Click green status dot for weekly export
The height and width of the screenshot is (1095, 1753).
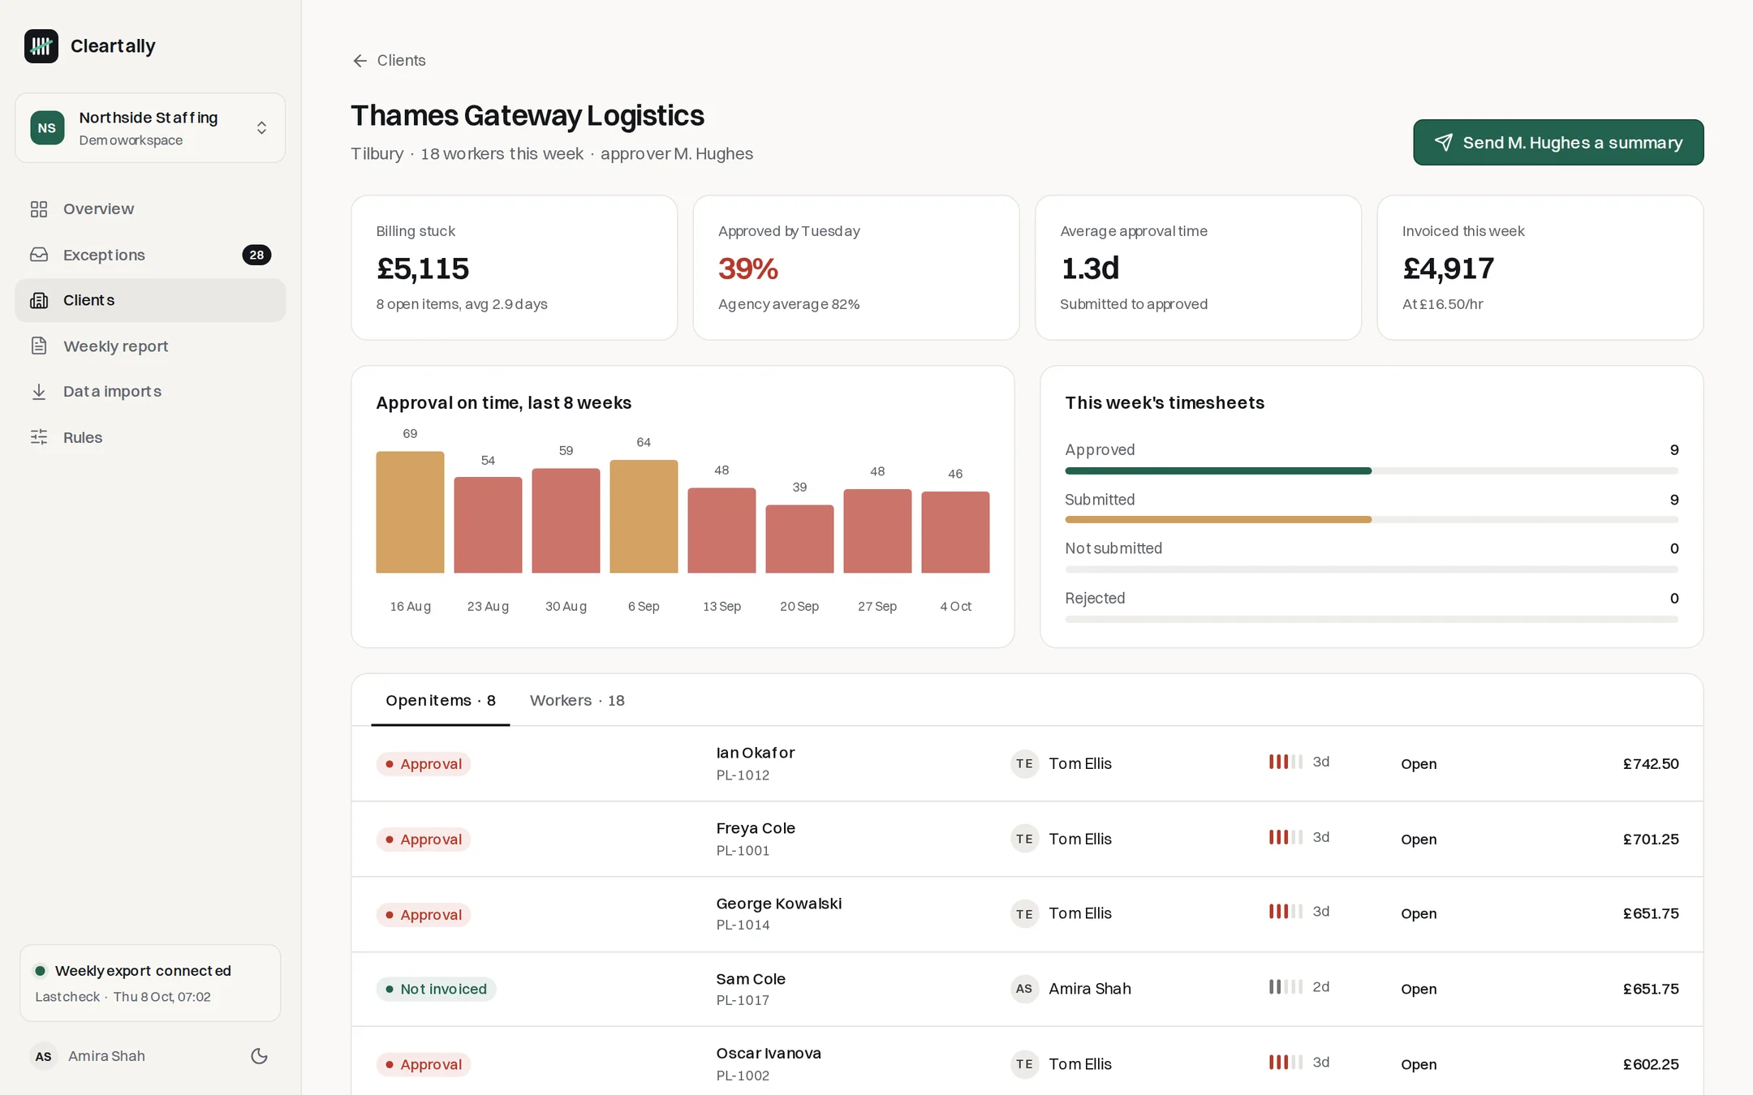click(40, 971)
